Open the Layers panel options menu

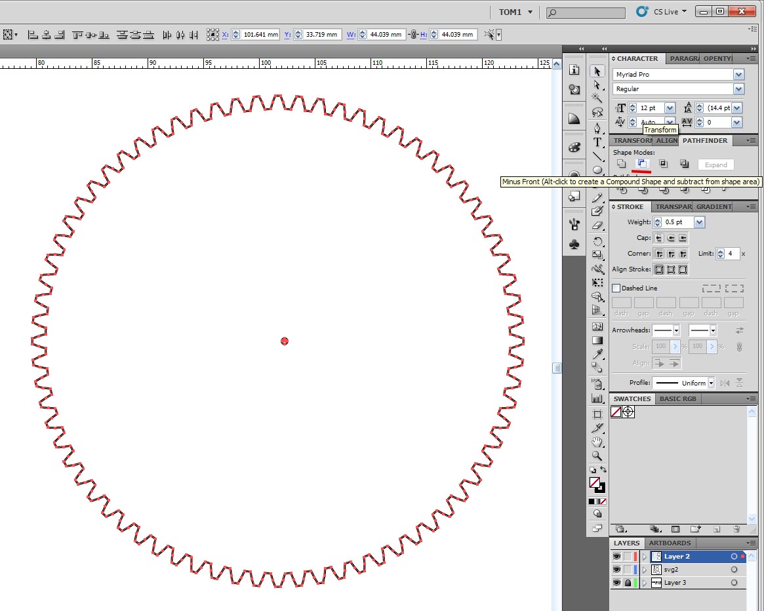[751, 543]
